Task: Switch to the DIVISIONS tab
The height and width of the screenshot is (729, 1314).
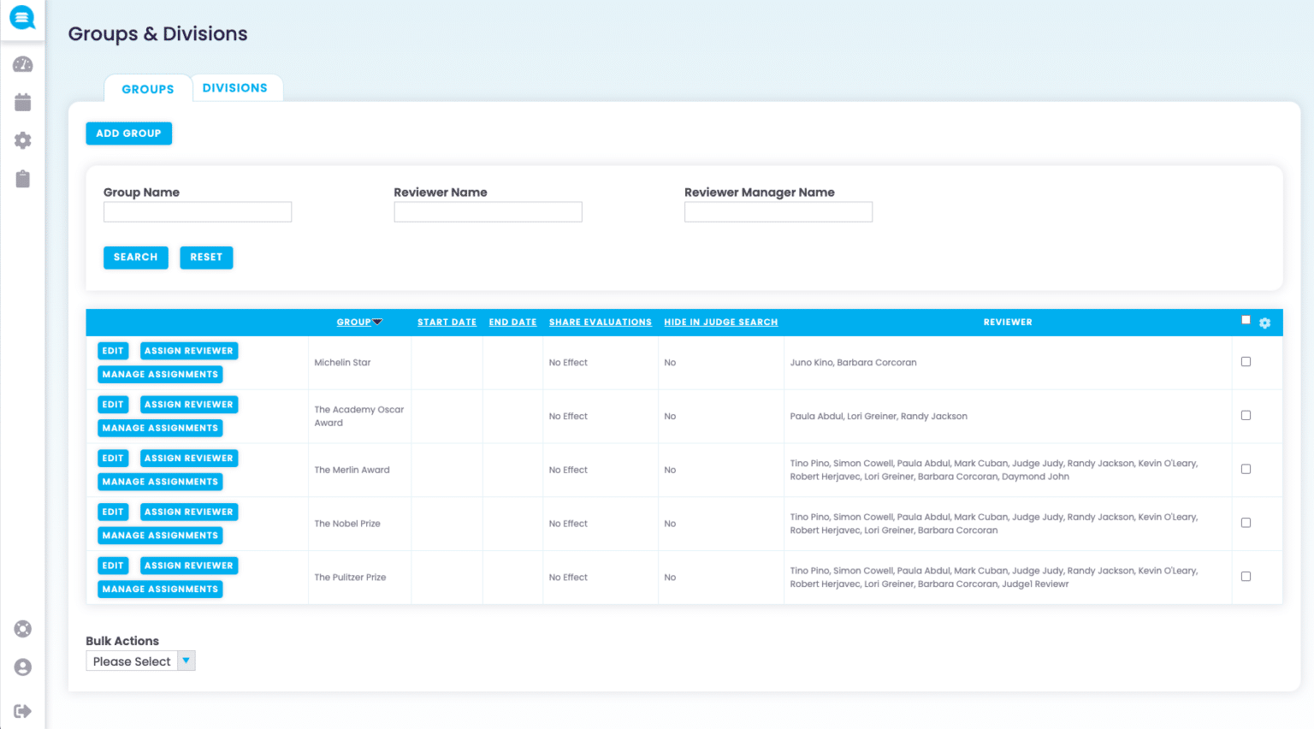Action: pyautogui.click(x=236, y=86)
